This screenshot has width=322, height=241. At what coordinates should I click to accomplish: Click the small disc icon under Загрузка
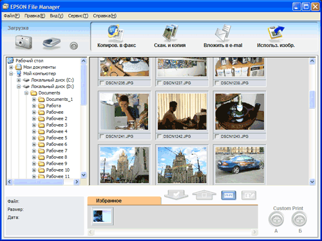pyautogui.click(x=73, y=46)
